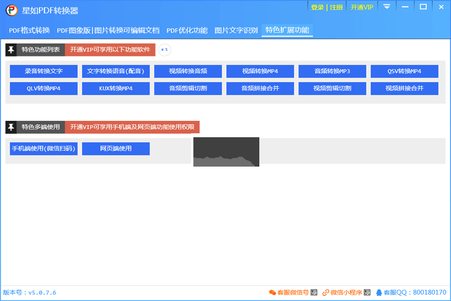Viewport: 451px width, 301px height.
Task: Click 视频拼接合并 button
Action: [x=404, y=89]
